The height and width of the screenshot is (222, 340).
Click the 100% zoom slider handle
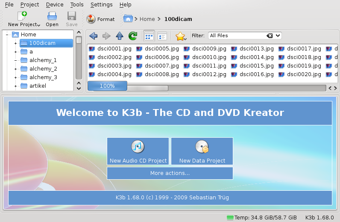(107, 86)
